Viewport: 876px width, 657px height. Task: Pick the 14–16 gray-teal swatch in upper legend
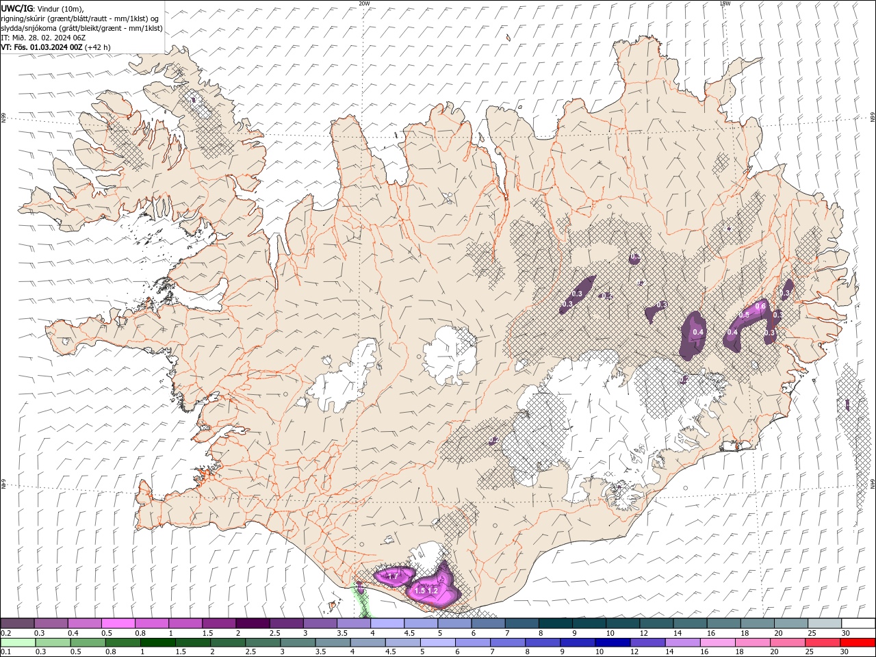(691, 623)
